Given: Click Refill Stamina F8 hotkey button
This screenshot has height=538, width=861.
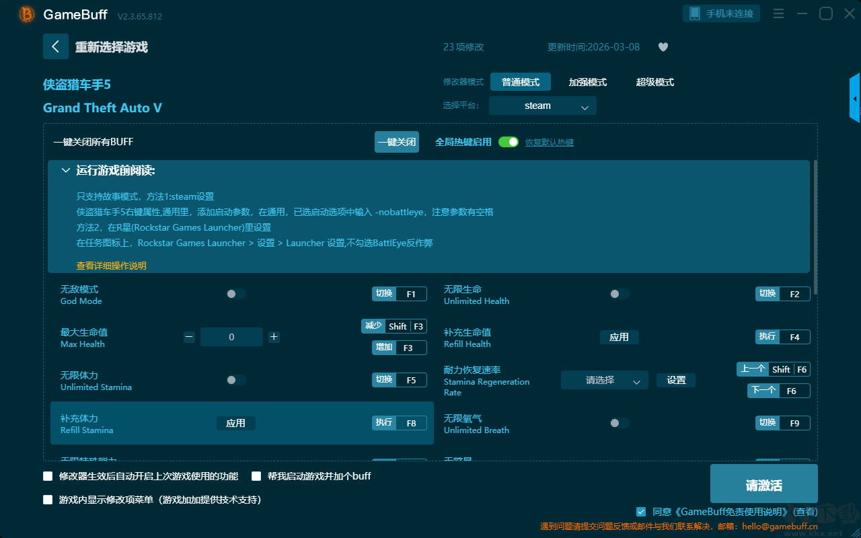Looking at the screenshot, I should (400, 423).
